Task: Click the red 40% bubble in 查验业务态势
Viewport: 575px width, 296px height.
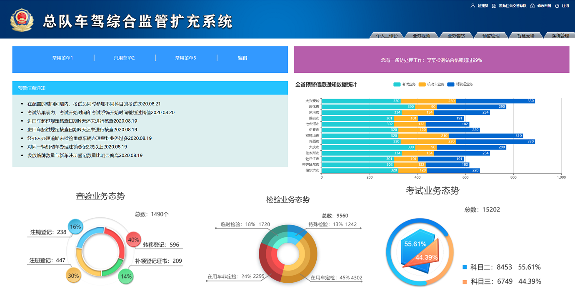Action: pyautogui.click(x=133, y=239)
